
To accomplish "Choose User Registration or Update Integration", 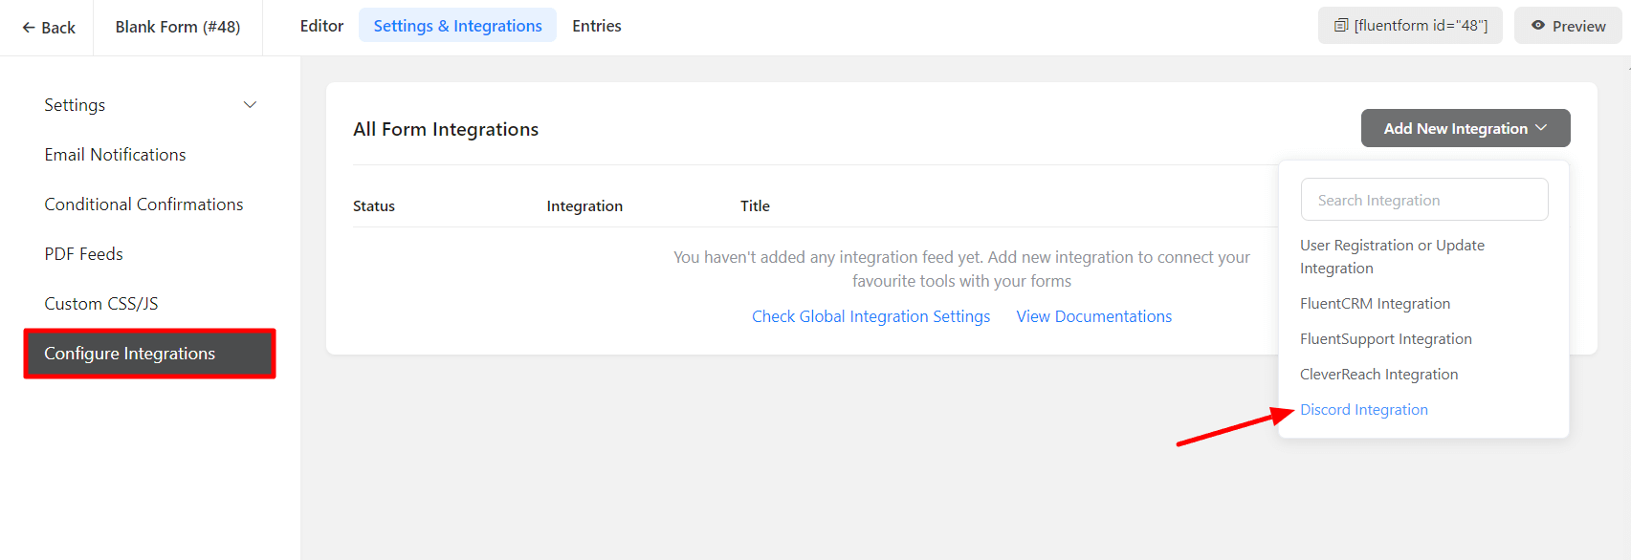I will coord(1392,256).
